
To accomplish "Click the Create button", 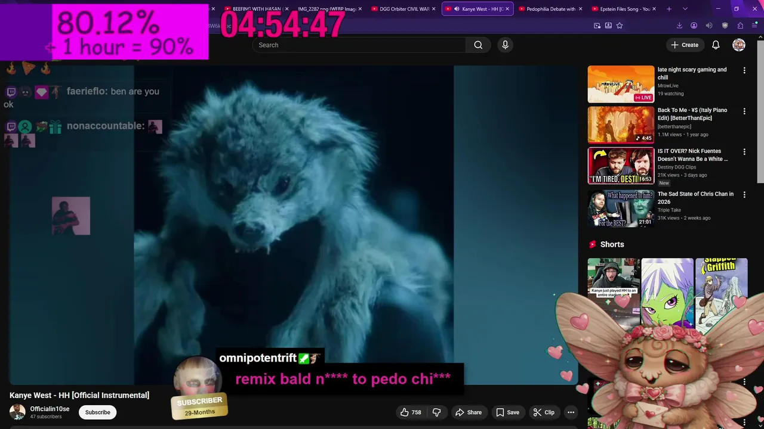I will coord(684,45).
